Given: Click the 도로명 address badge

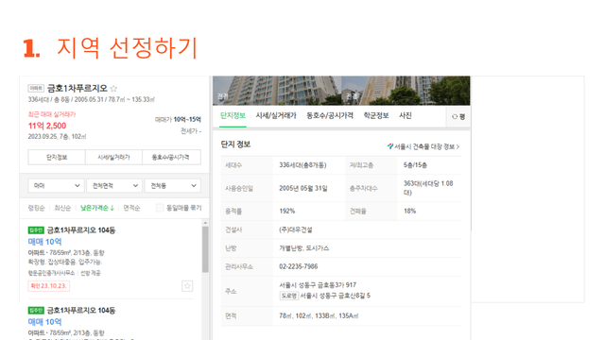Looking at the screenshot, I should pos(289,296).
